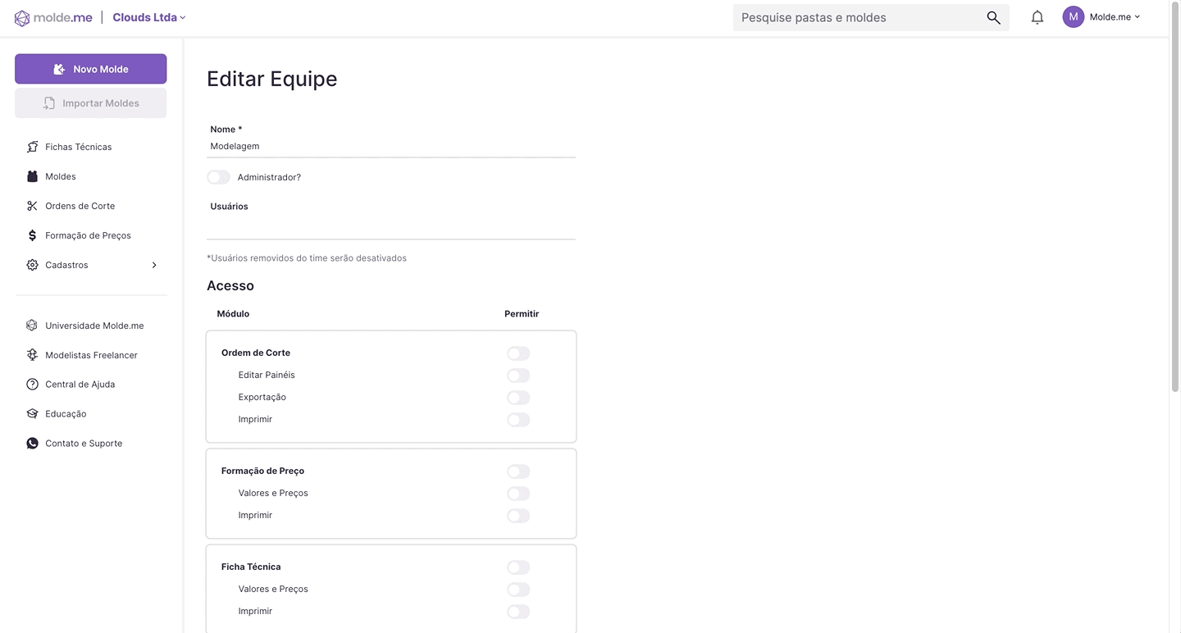Click the Fichas Técnicas sidebar icon
Screen dimensions: 1181x633
click(x=32, y=147)
